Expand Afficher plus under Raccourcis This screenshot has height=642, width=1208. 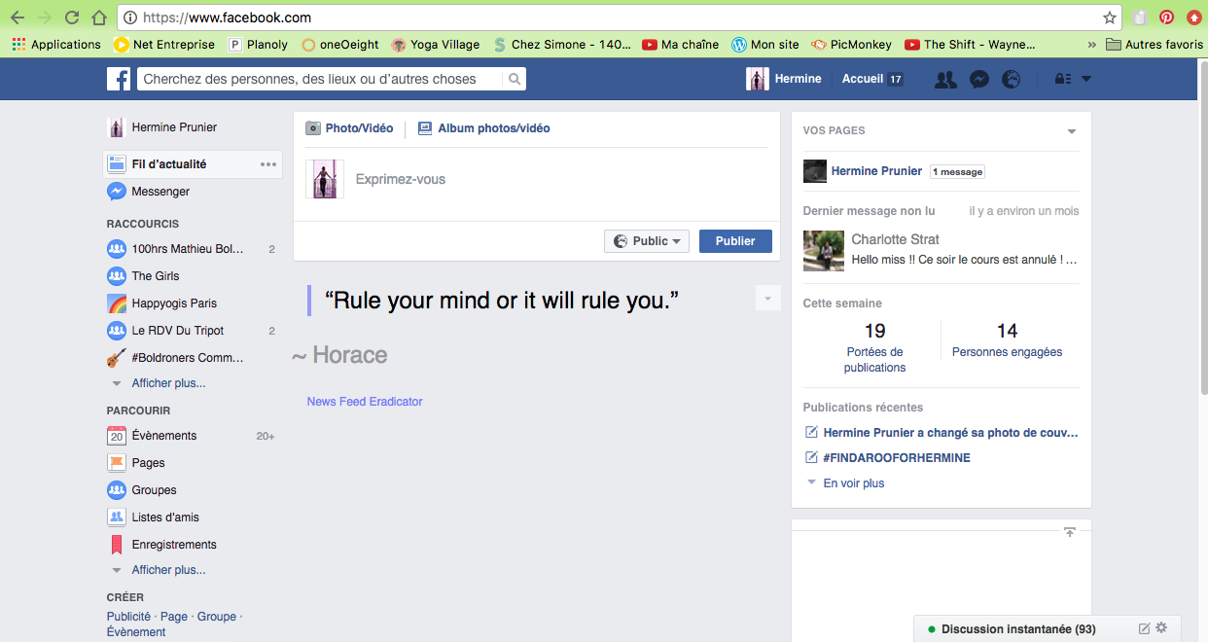pyautogui.click(x=168, y=383)
